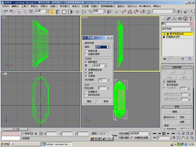Image resolution: width=196 pixels, height=147 pixels.
Task: Uncheck 光滑组 checkbox in OBJ exporter
Action: tap(86, 76)
